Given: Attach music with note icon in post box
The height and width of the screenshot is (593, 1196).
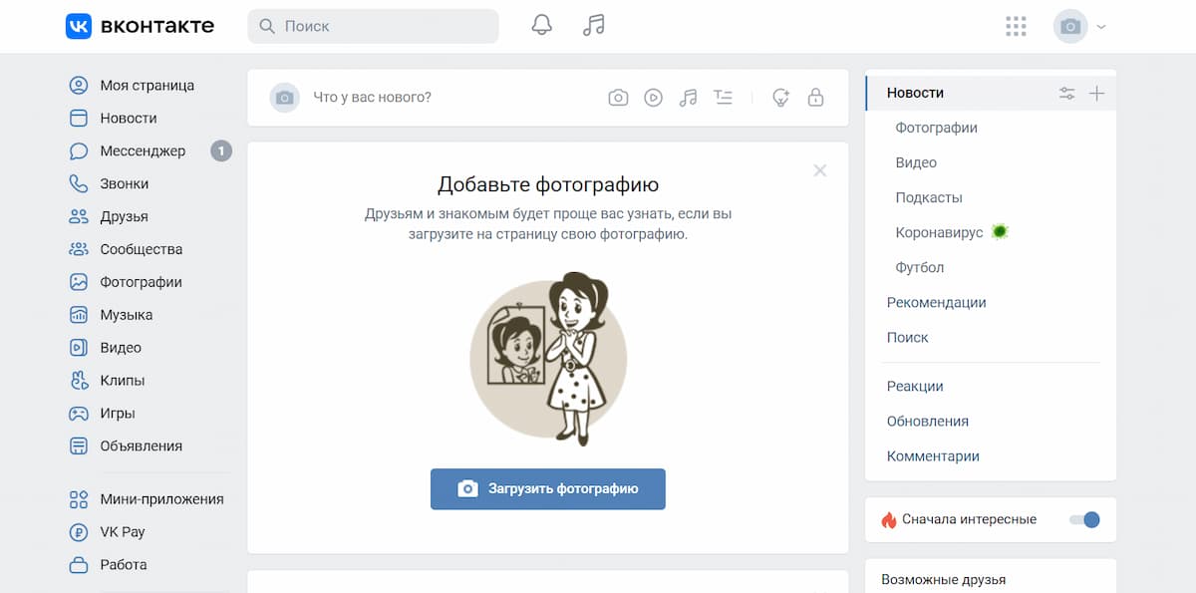Looking at the screenshot, I should coord(688,97).
